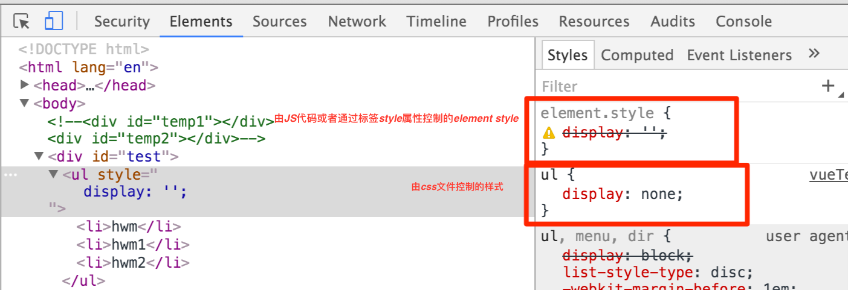Screen dimensions: 848x290
Task: Open the vueTe stylesheet source link
Action: pyautogui.click(x=829, y=175)
